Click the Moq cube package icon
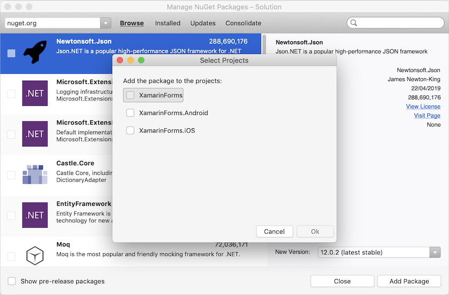 (35, 255)
